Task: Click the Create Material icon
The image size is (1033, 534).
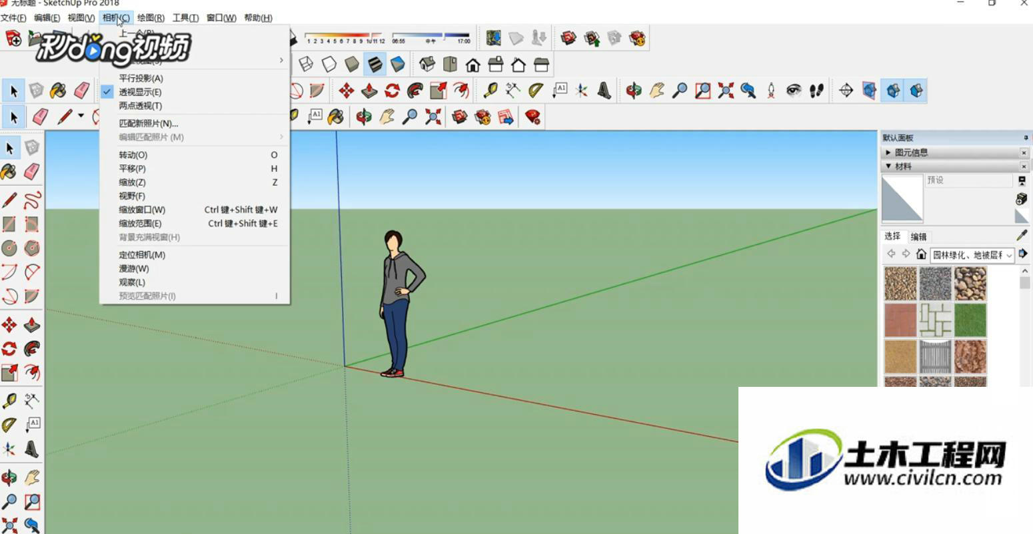Action: pos(1022,198)
